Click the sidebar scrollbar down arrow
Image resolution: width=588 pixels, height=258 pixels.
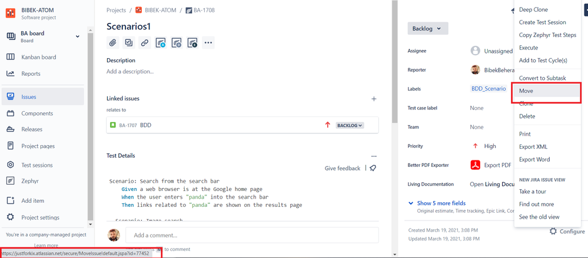(89, 224)
